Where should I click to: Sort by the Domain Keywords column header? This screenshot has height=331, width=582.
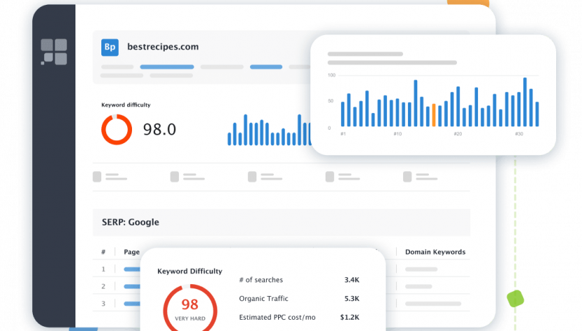pyautogui.click(x=435, y=252)
